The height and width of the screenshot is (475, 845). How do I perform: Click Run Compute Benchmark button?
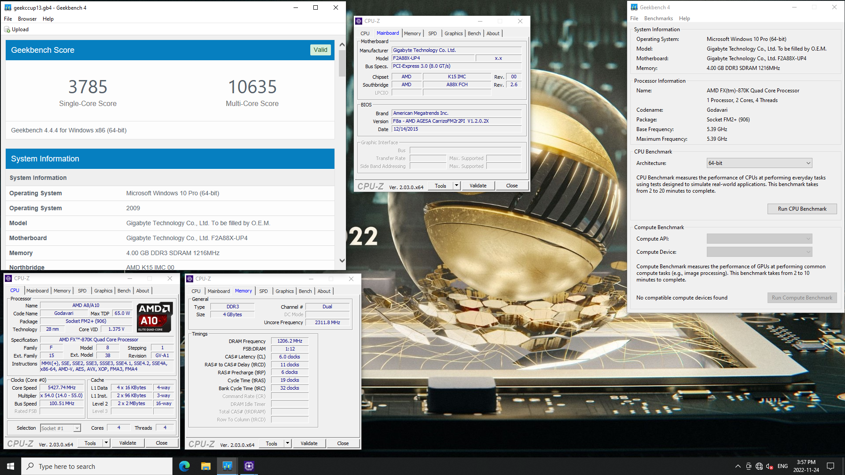tap(802, 298)
